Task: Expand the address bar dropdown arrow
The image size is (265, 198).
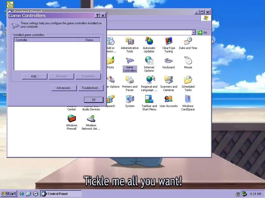Action: pos(194,32)
